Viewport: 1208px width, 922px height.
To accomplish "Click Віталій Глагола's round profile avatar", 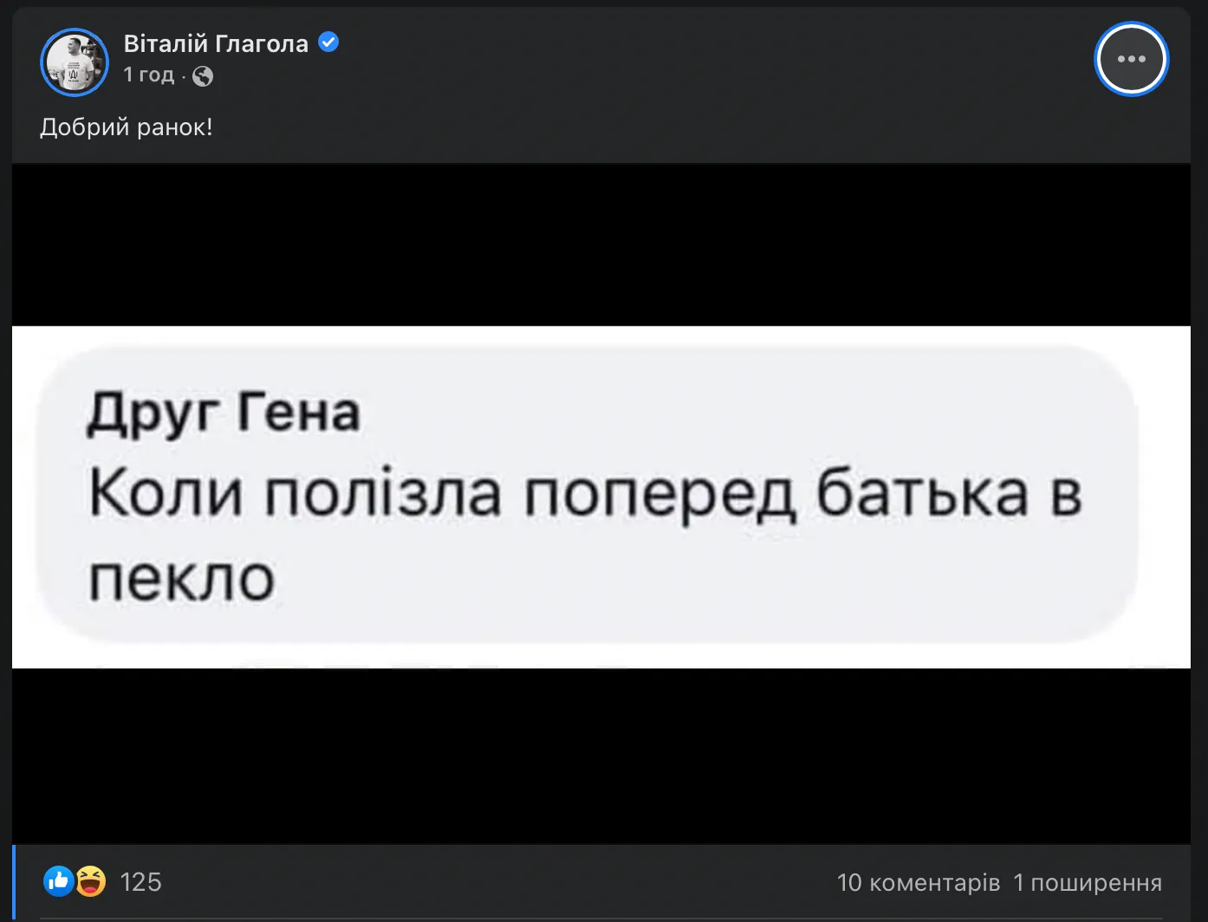I will [x=75, y=62].
